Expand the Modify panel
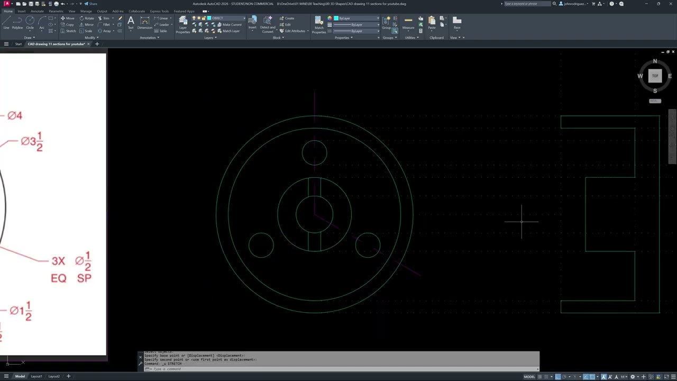The image size is (677, 381). click(91, 38)
